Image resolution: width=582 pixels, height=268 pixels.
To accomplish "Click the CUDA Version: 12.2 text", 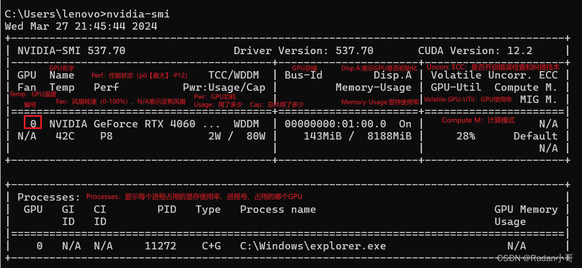I will [x=475, y=50].
